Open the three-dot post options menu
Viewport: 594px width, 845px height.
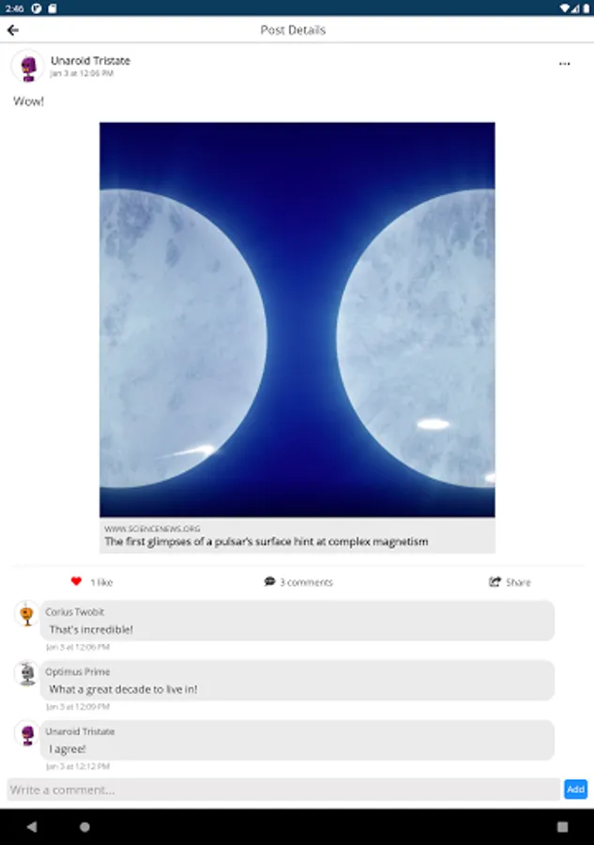(564, 64)
